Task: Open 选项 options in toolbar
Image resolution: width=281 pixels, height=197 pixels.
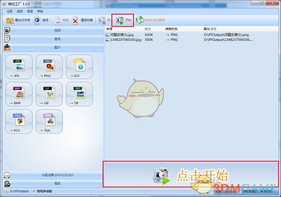Action: tap(41, 21)
